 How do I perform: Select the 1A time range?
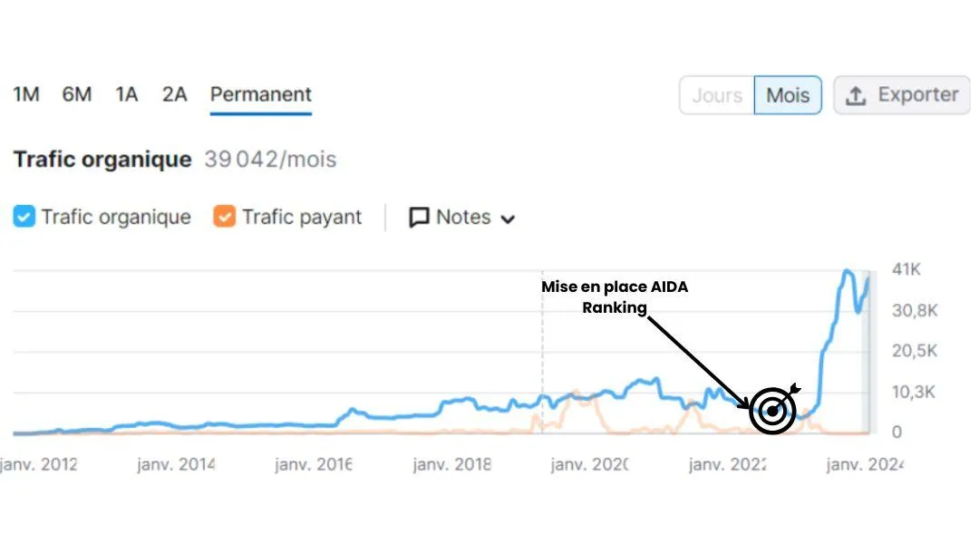126,94
